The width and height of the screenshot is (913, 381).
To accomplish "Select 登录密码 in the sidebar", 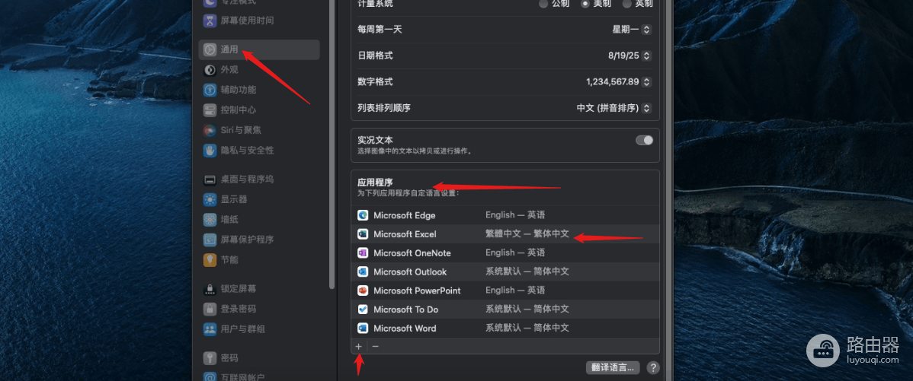I will pyautogui.click(x=238, y=309).
